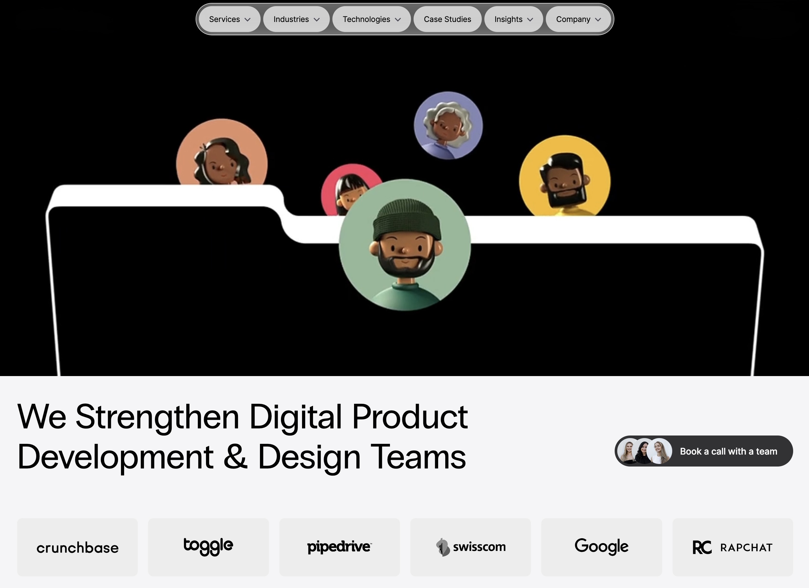Viewport: 809px width, 588px height.
Task: Click the green beanie avatar circle
Action: click(405, 245)
